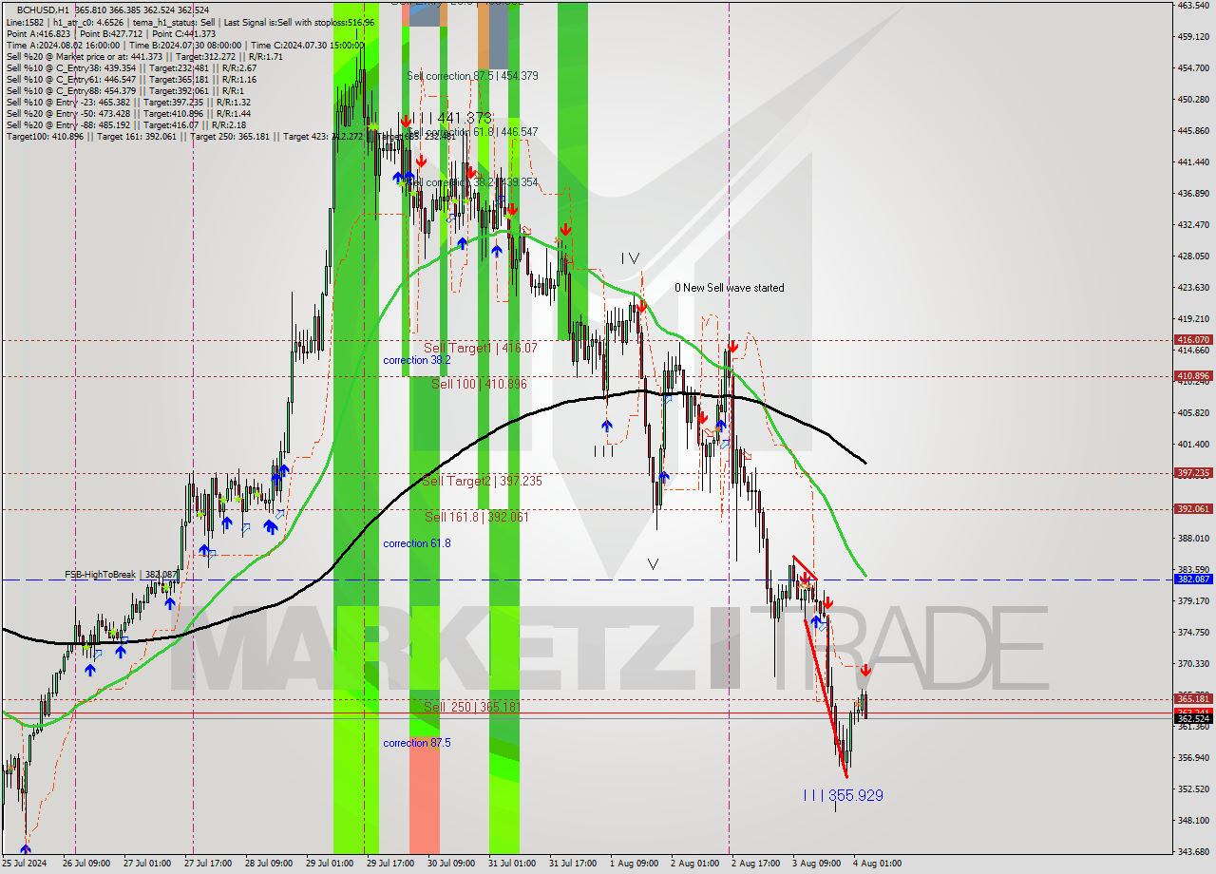Click the 343.680 price scale value
The image size is (1216, 874).
[x=1193, y=851]
